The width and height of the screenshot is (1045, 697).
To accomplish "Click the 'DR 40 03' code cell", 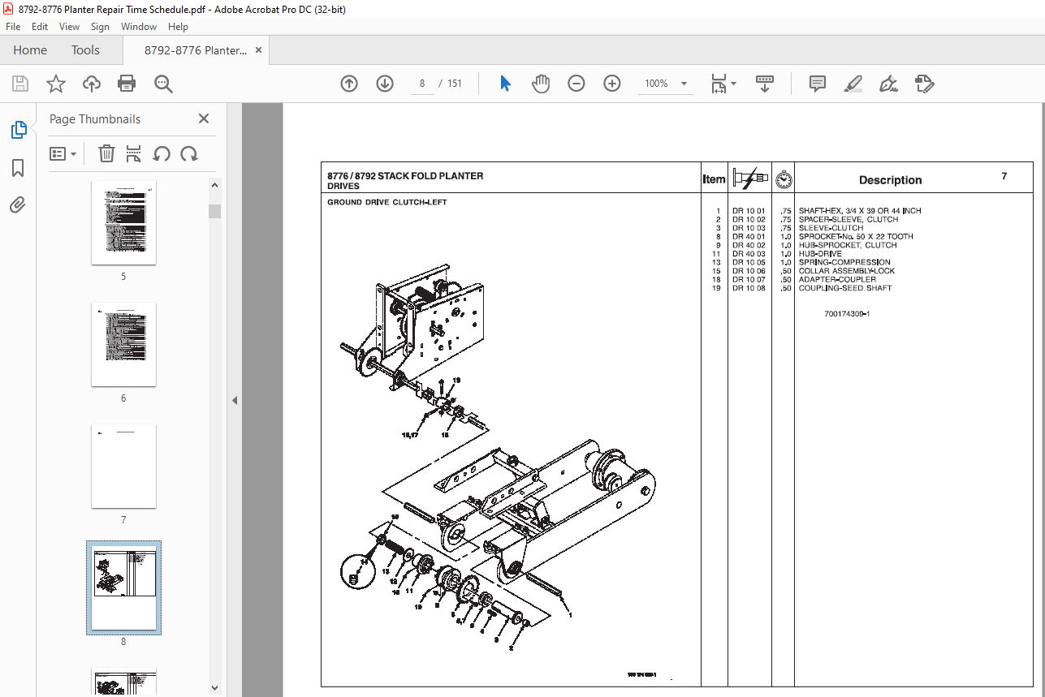I will click(x=749, y=254).
